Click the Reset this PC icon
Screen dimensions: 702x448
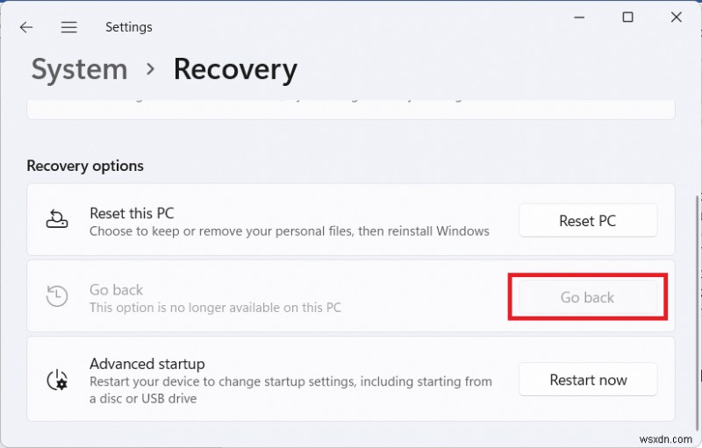pos(57,221)
